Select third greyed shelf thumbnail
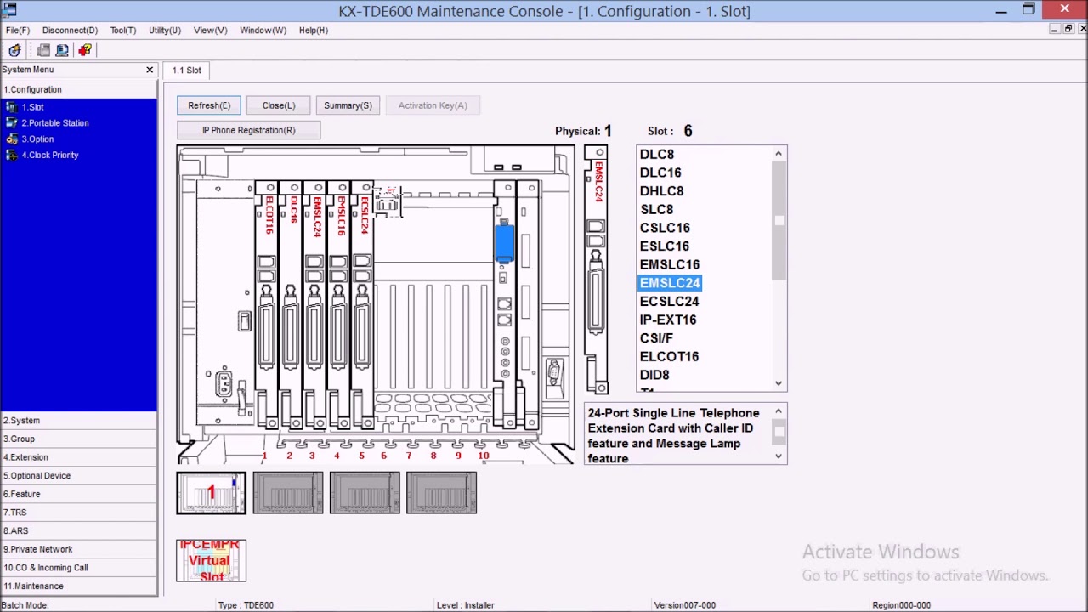The width and height of the screenshot is (1088, 612). pyautogui.click(x=365, y=493)
